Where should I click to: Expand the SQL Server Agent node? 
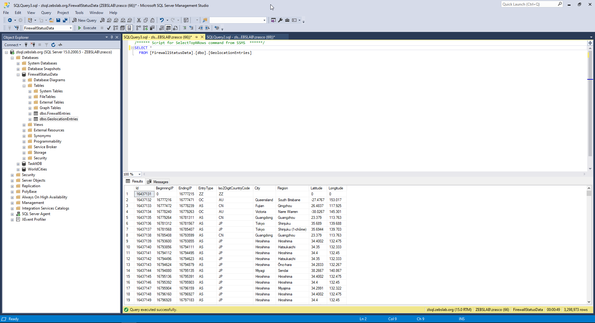point(12,214)
